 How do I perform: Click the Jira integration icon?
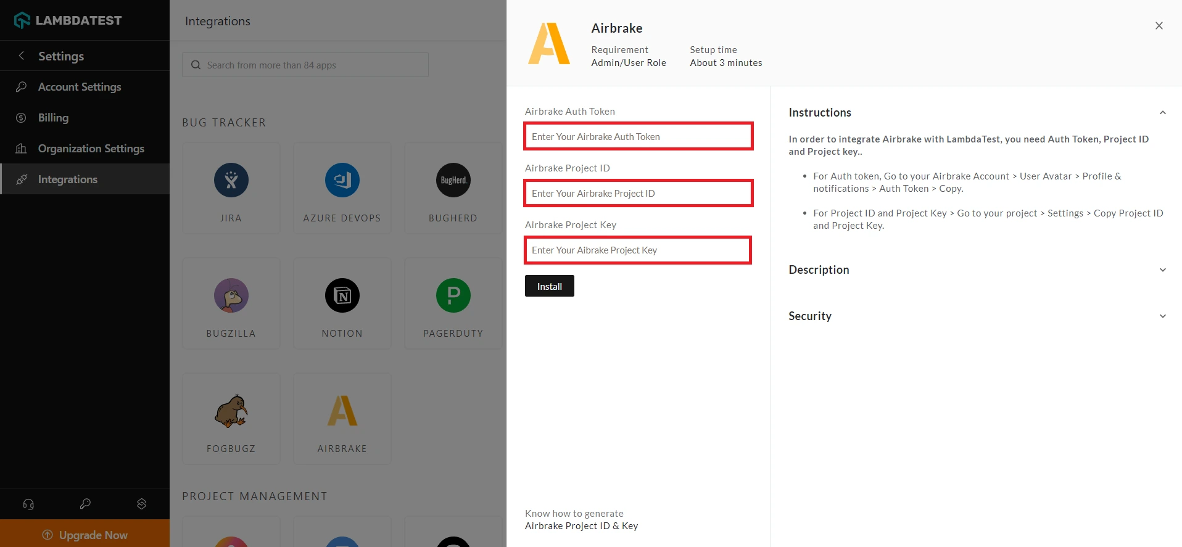coord(231,180)
